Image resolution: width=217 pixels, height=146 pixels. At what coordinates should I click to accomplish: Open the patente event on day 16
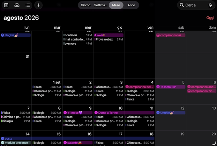78,143
